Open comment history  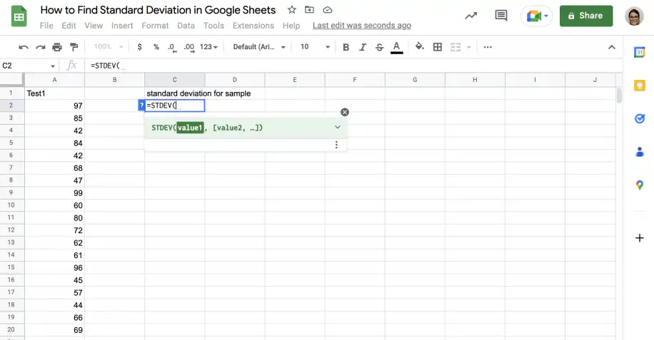coord(501,16)
